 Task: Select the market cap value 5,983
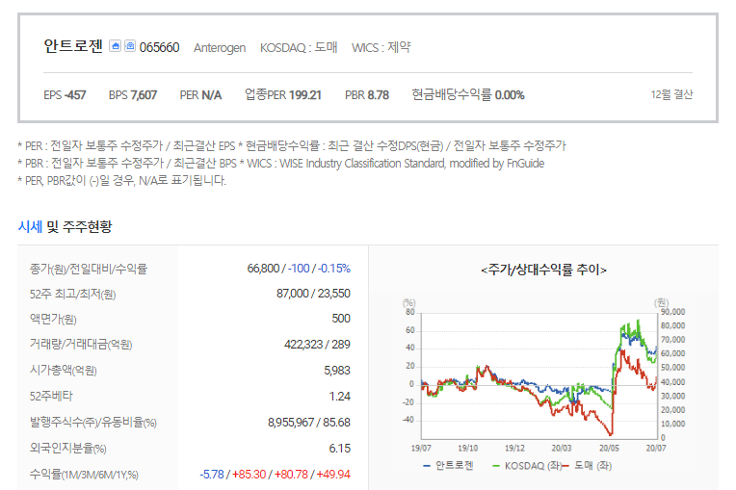tap(337, 371)
